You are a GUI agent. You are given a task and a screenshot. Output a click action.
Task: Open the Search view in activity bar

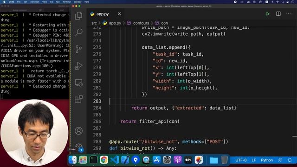[78, 32]
